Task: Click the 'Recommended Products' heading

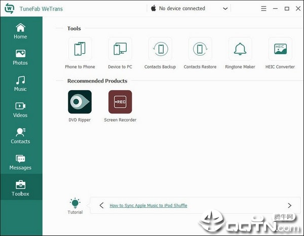Action: 97,81
